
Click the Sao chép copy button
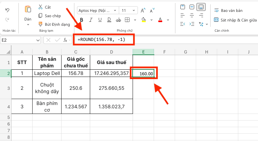49,16
